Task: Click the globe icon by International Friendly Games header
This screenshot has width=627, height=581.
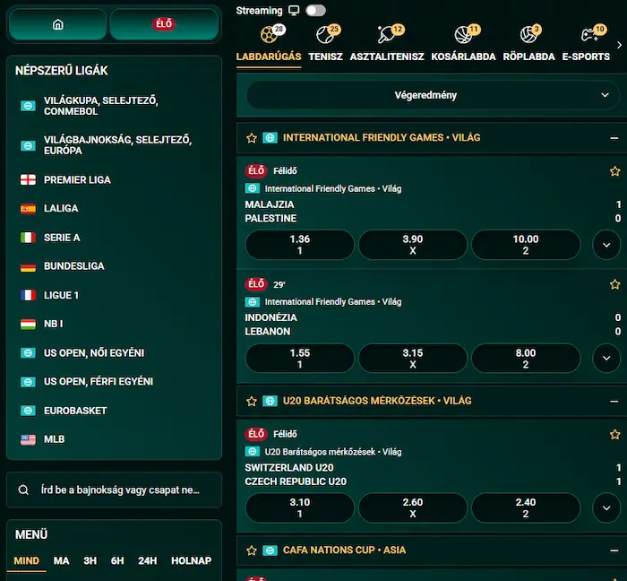Action: [x=270, y=138]
